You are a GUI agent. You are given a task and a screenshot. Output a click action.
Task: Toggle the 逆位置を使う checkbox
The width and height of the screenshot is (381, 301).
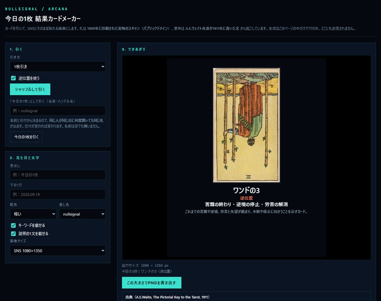click(13, 78)
